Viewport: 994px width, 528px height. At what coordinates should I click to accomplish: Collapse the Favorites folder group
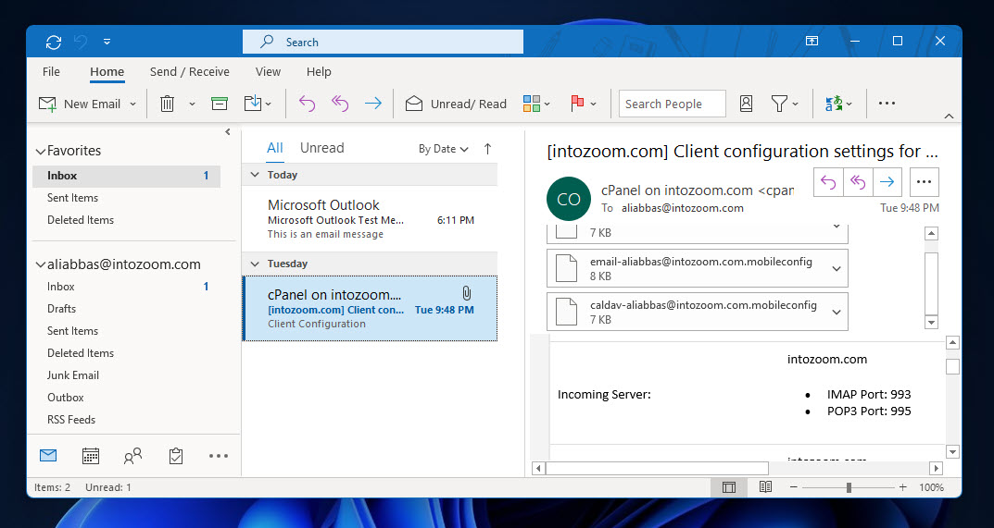coord(40,152)
